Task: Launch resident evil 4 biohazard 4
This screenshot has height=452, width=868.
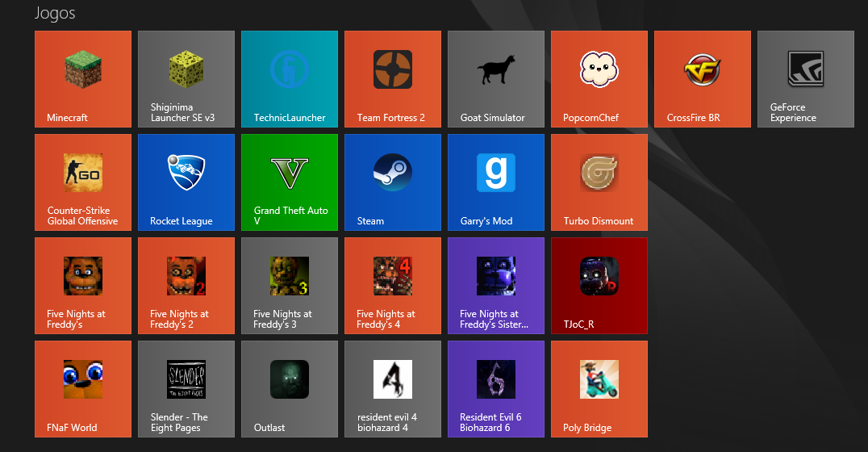Action: point(393,389)
